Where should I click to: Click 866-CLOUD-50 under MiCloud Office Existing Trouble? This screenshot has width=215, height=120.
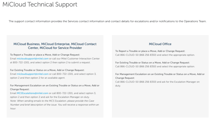[x=129, y=66]
